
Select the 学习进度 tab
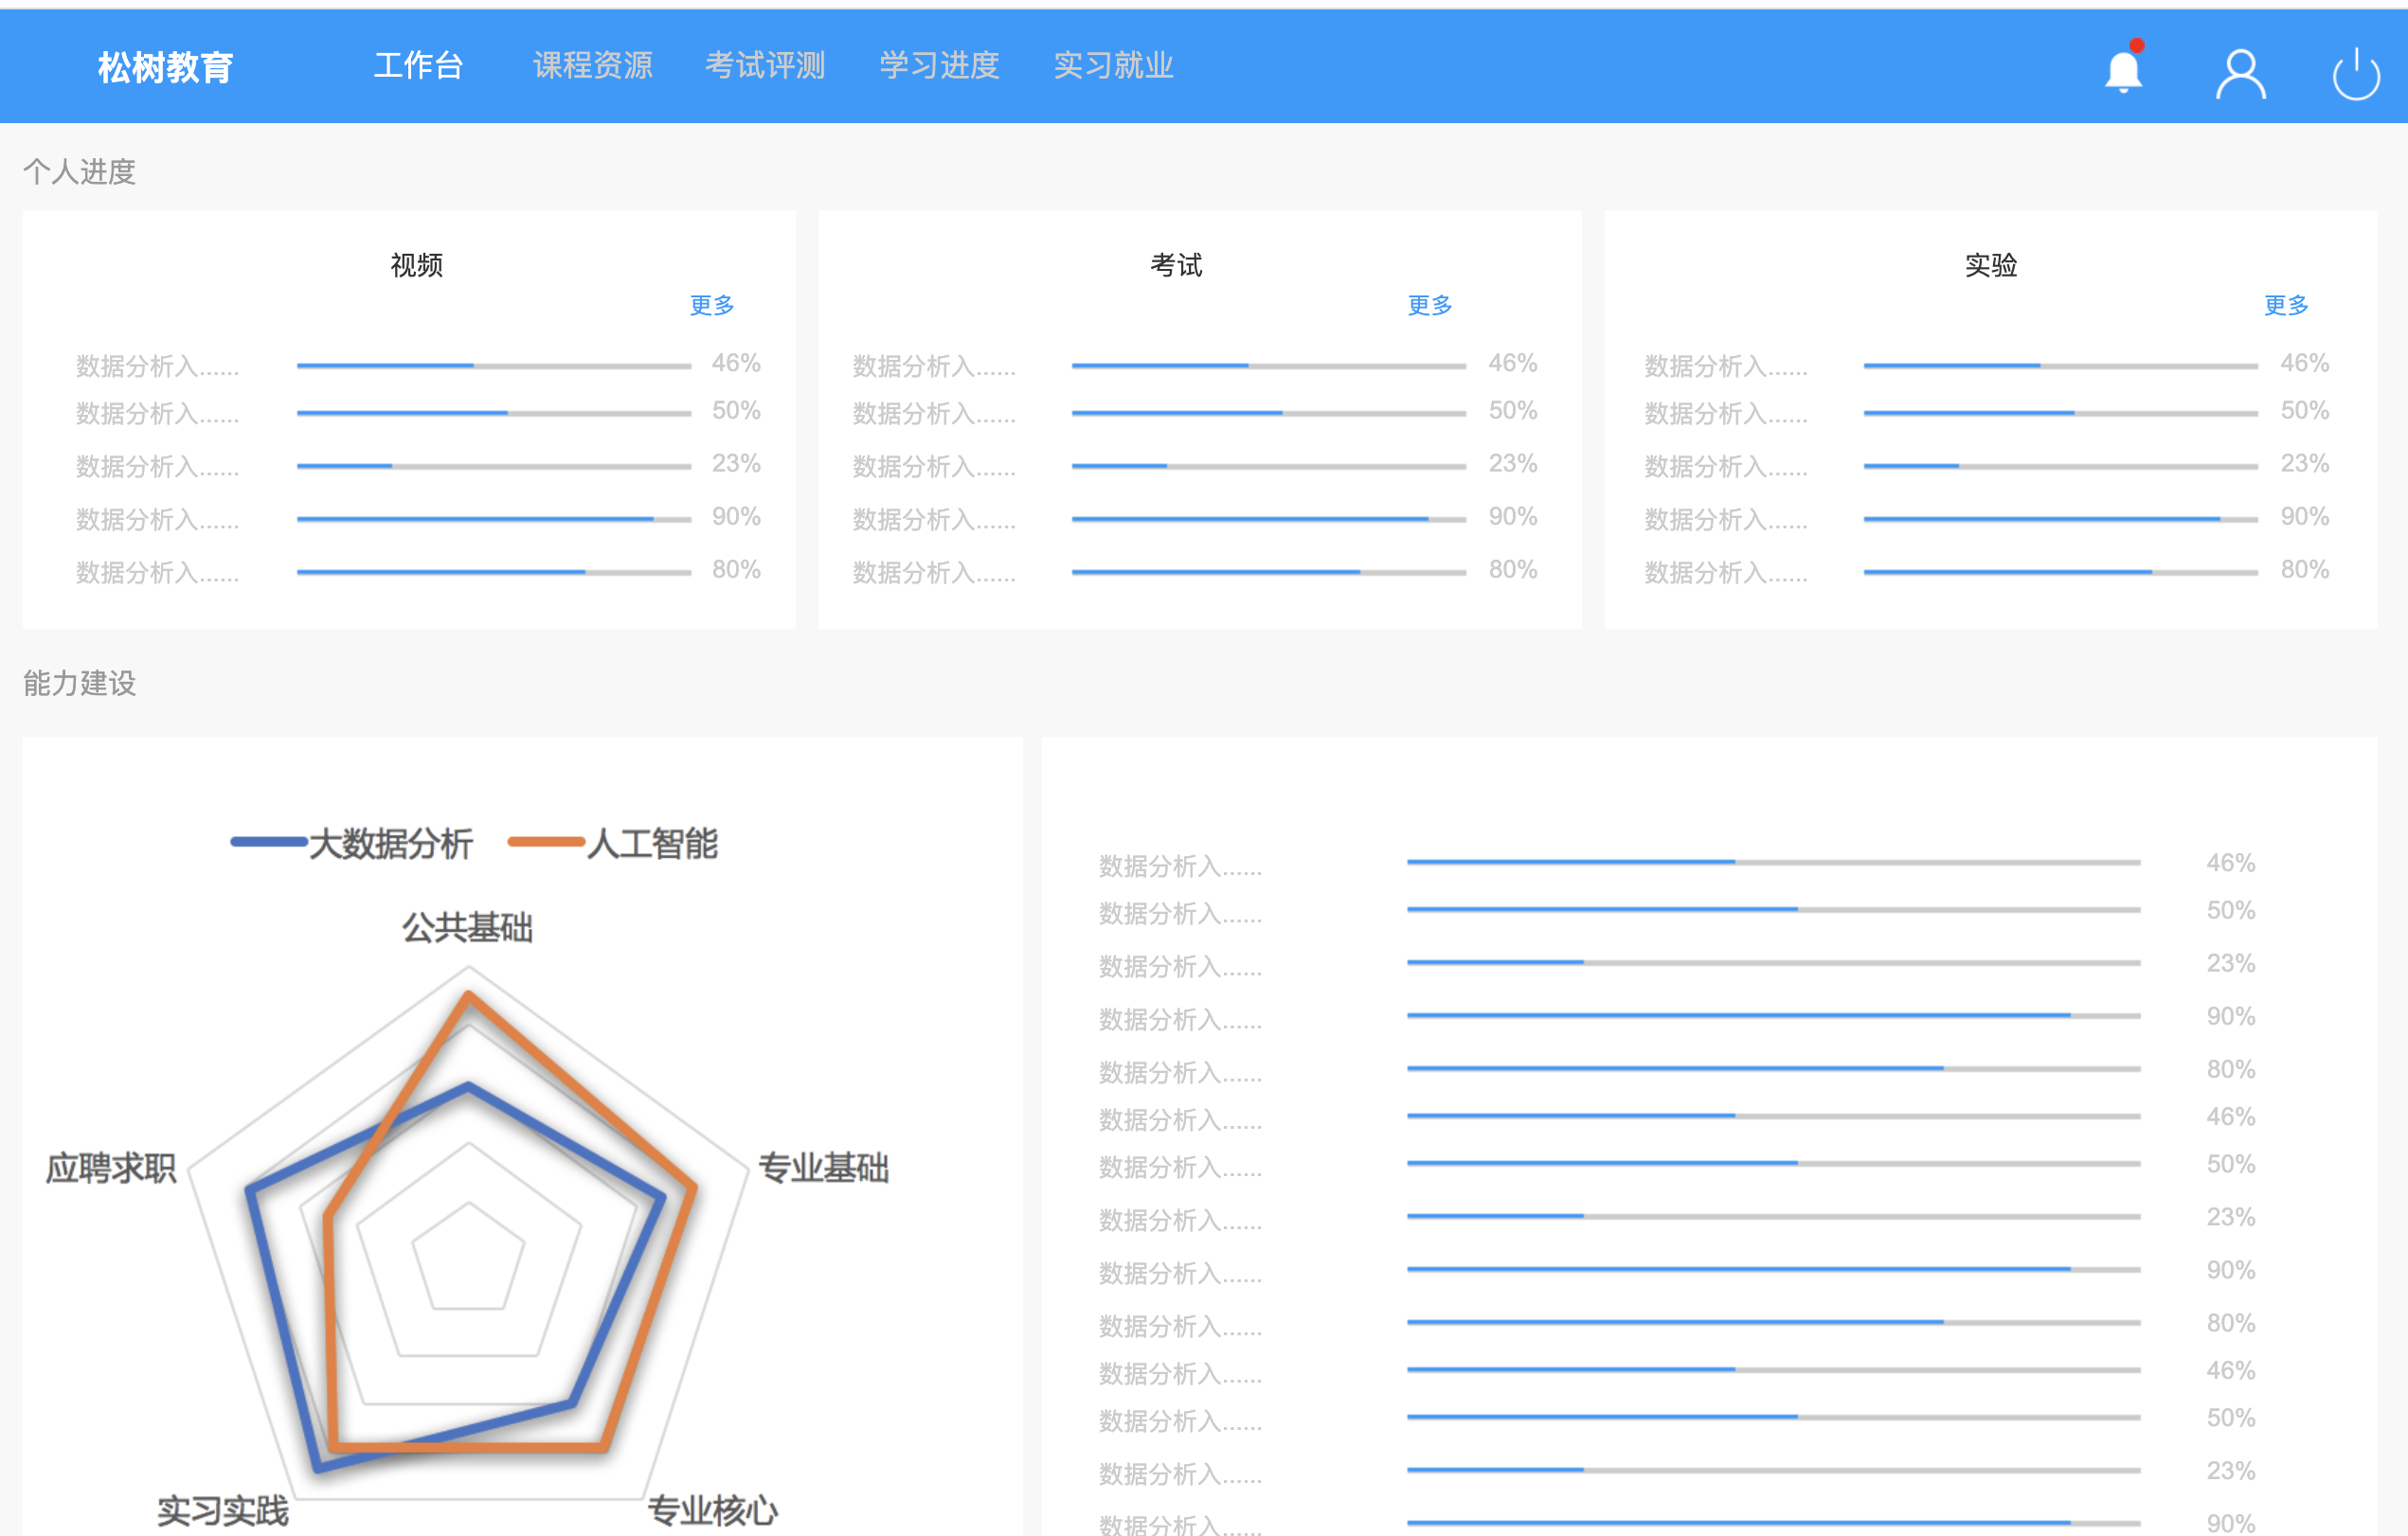click(939, 65)
